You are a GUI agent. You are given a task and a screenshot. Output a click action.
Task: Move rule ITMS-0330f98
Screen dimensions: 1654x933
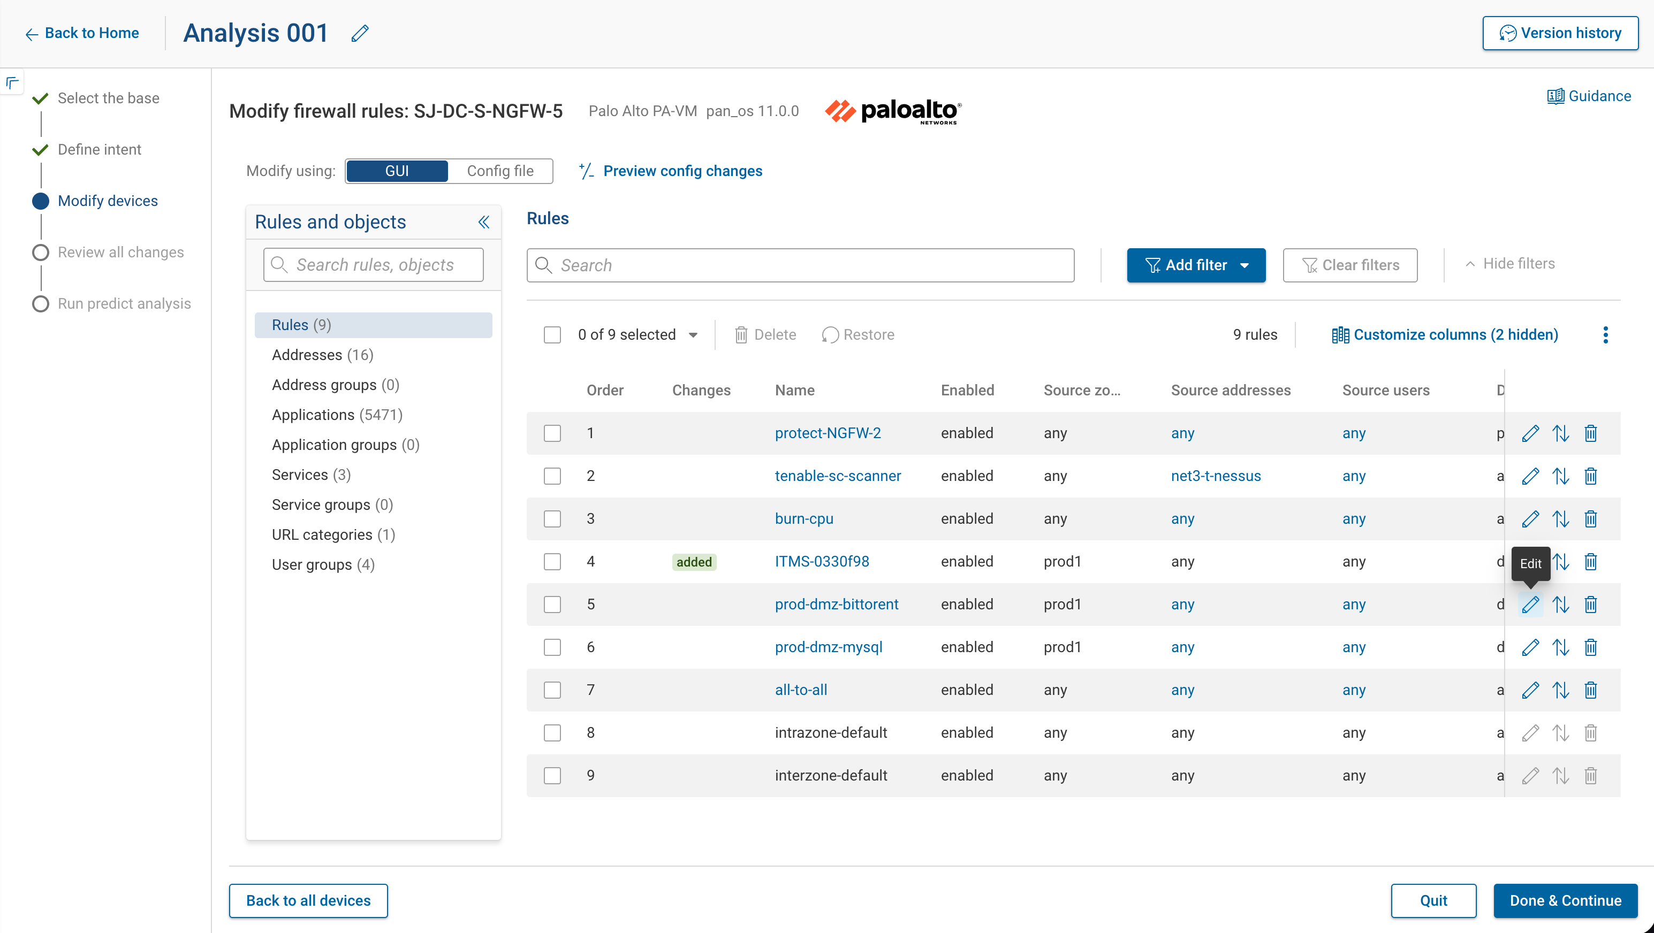click(x=1561, y=562)
